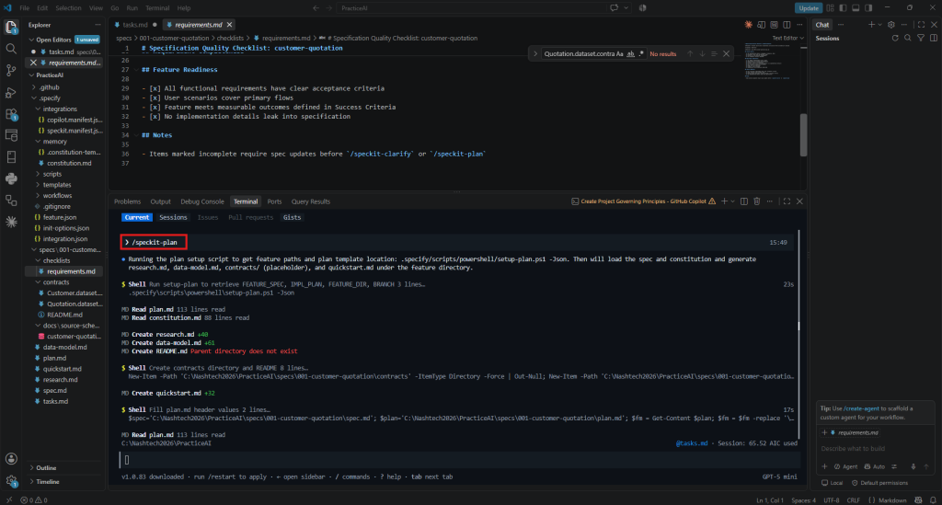Open the Extensions view icon
This screenshot has width=942, height=505.
click(x=11, y=114)
